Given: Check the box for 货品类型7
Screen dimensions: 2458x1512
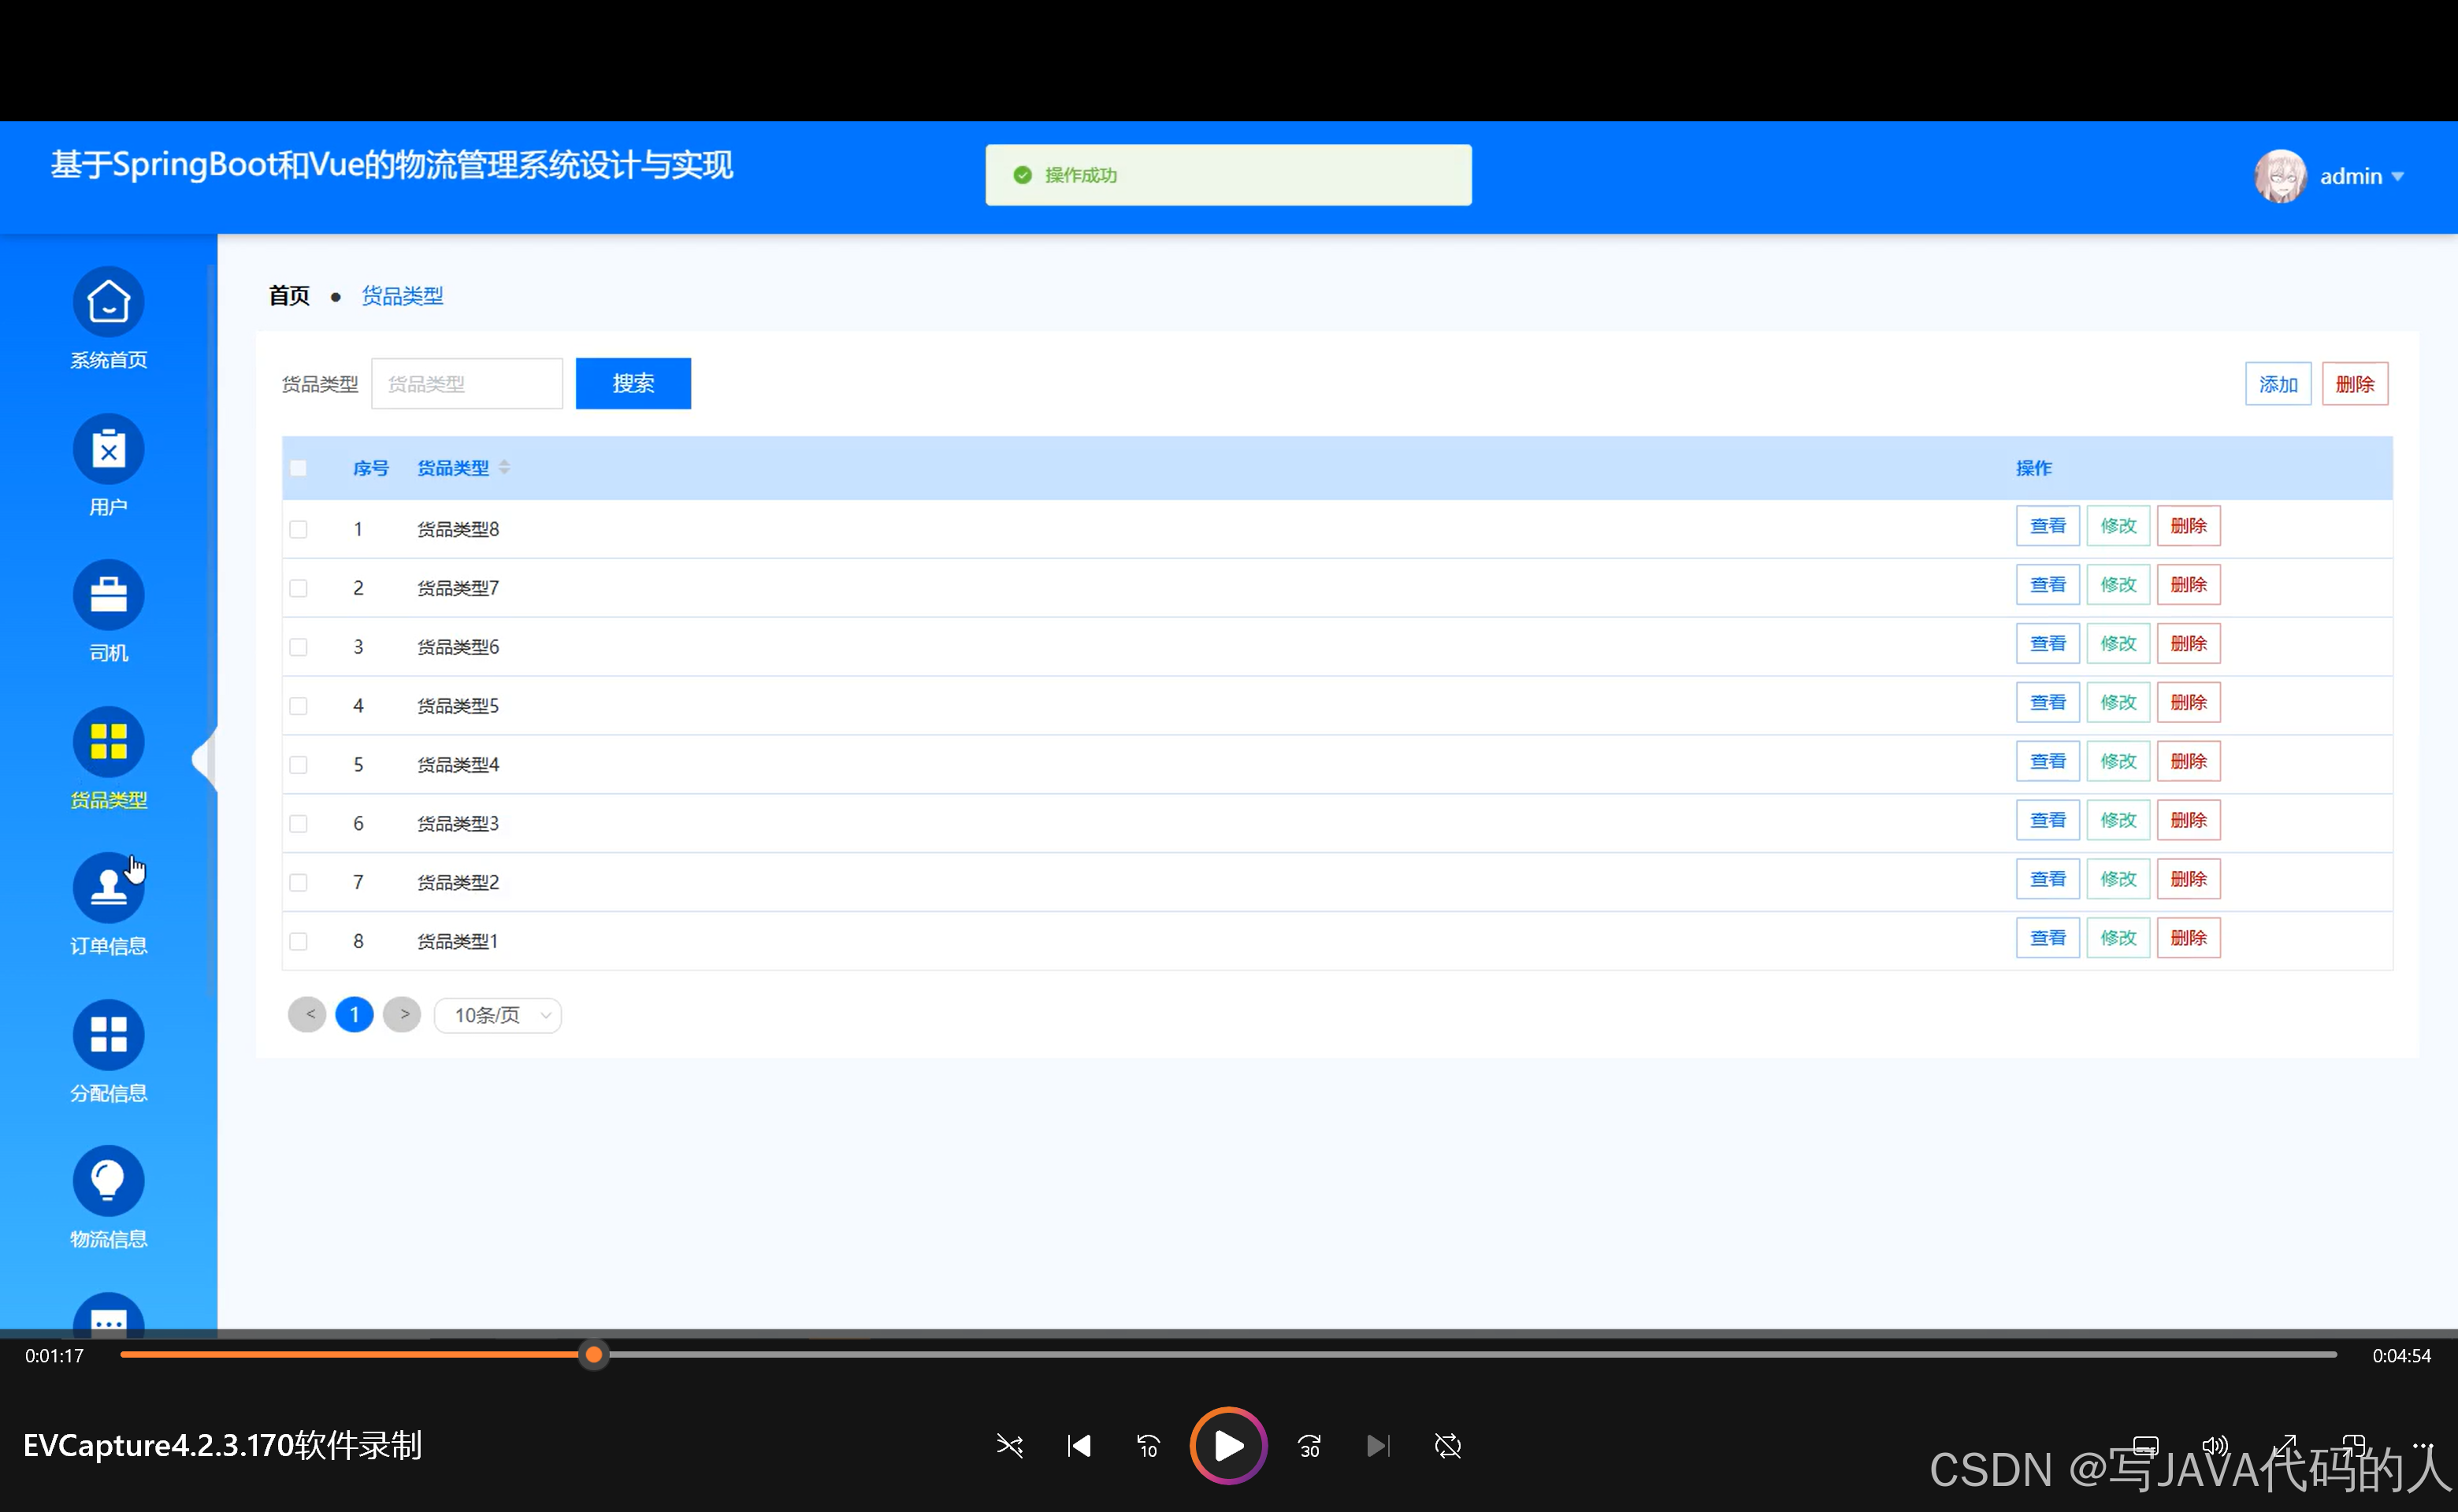Looking at the screenshot, I should click(298, 588).
